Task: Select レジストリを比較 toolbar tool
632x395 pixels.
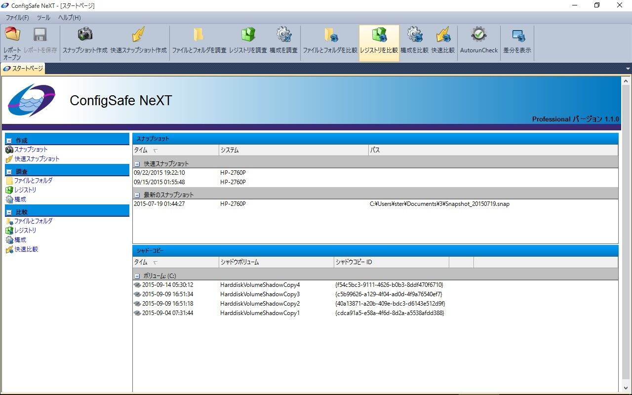Action: (x=379, y=43)
